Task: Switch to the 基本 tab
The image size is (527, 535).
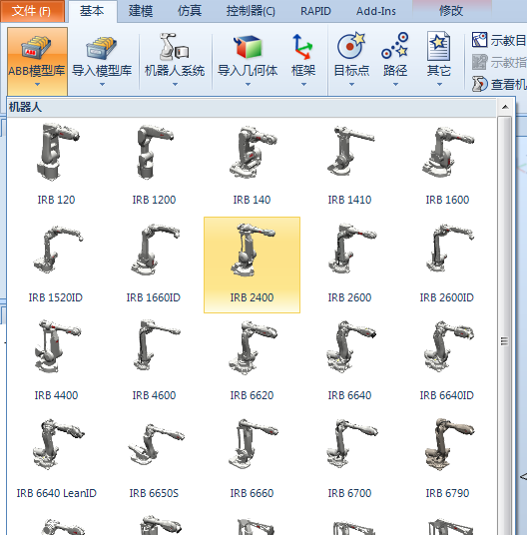Action: click(x=92, y=11)
